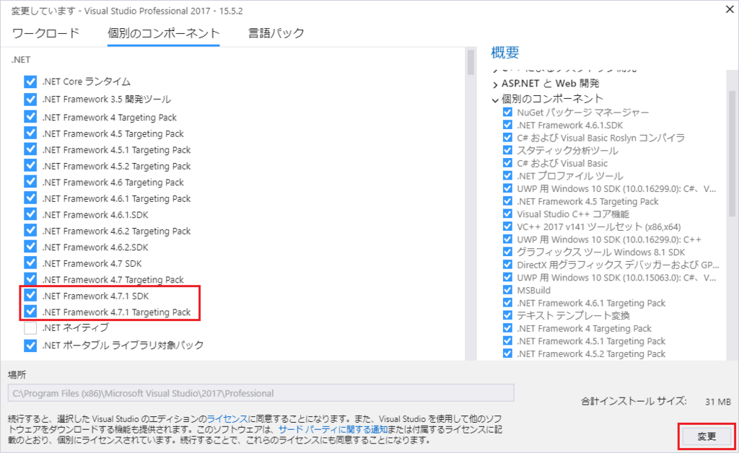Image resolution: width=739 pixels, height=453 pixels.
Task: Toggle DirectX 用グラフィックス デバッガー checkbox
Action: [507, 265]
